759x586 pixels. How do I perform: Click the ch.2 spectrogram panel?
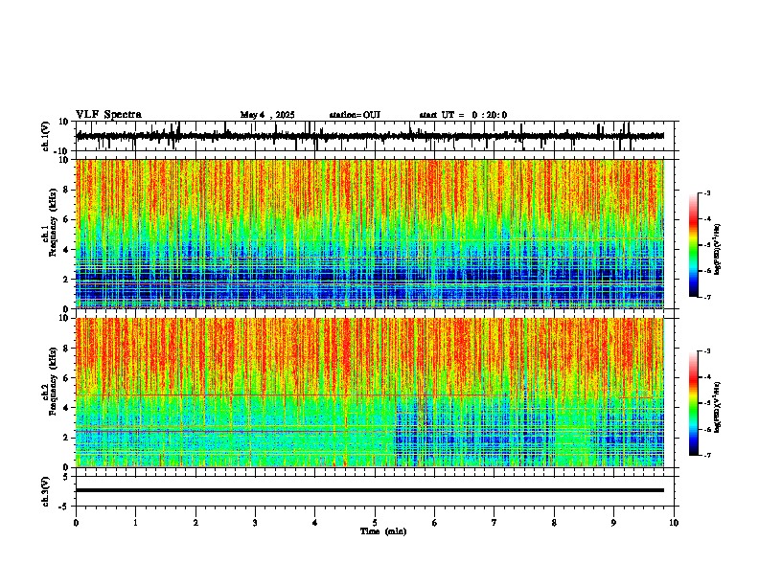370,393
